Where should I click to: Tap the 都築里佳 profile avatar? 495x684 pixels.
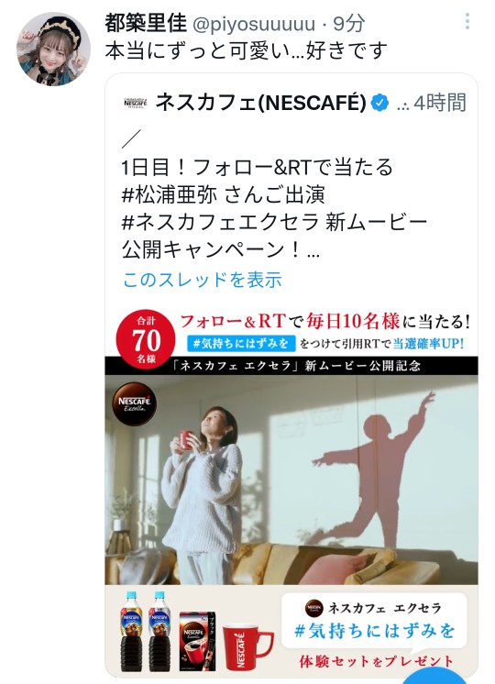(54, 49)
